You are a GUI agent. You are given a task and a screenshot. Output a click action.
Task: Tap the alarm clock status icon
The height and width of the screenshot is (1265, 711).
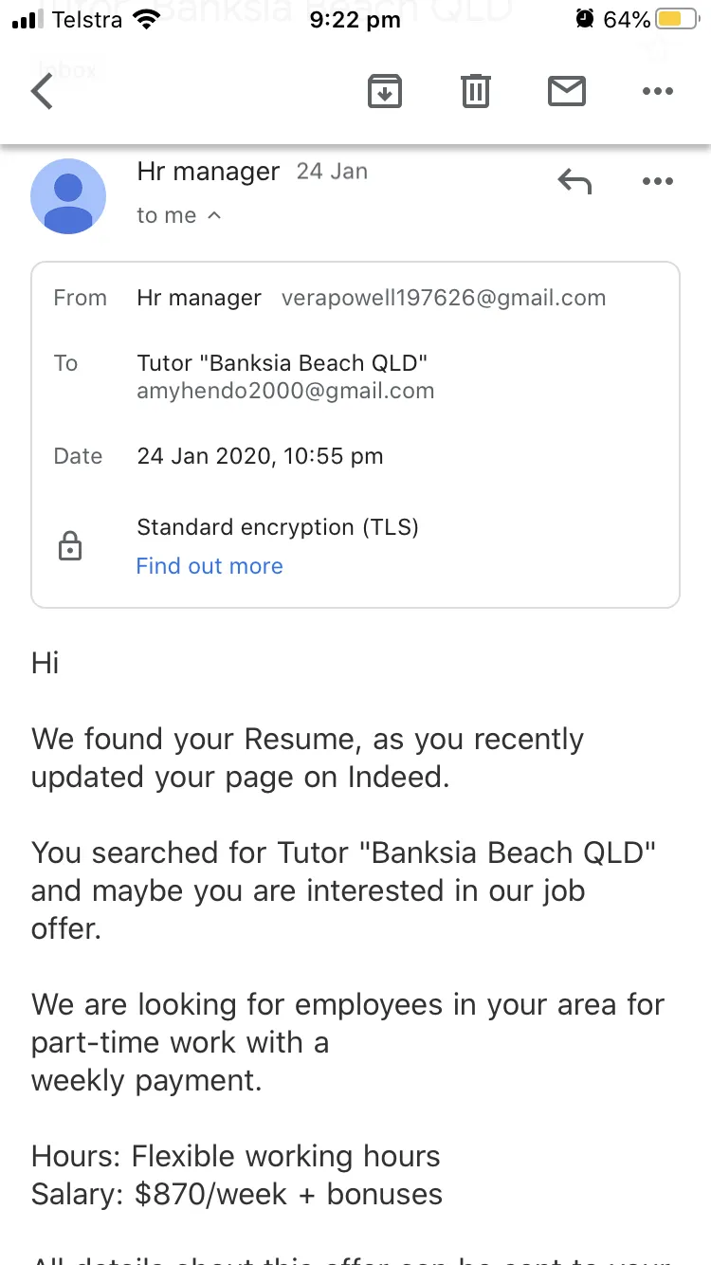click(585, 19)
